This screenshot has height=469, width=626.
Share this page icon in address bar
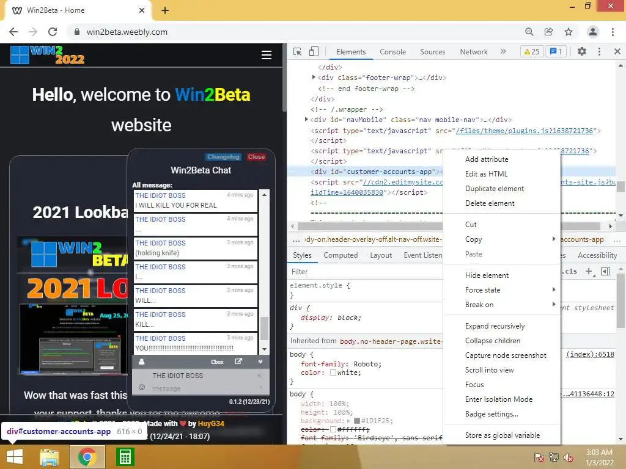point(548,32)
